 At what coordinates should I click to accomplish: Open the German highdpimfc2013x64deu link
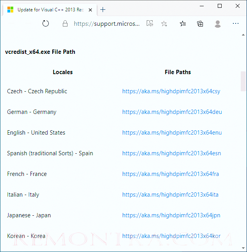172,112
